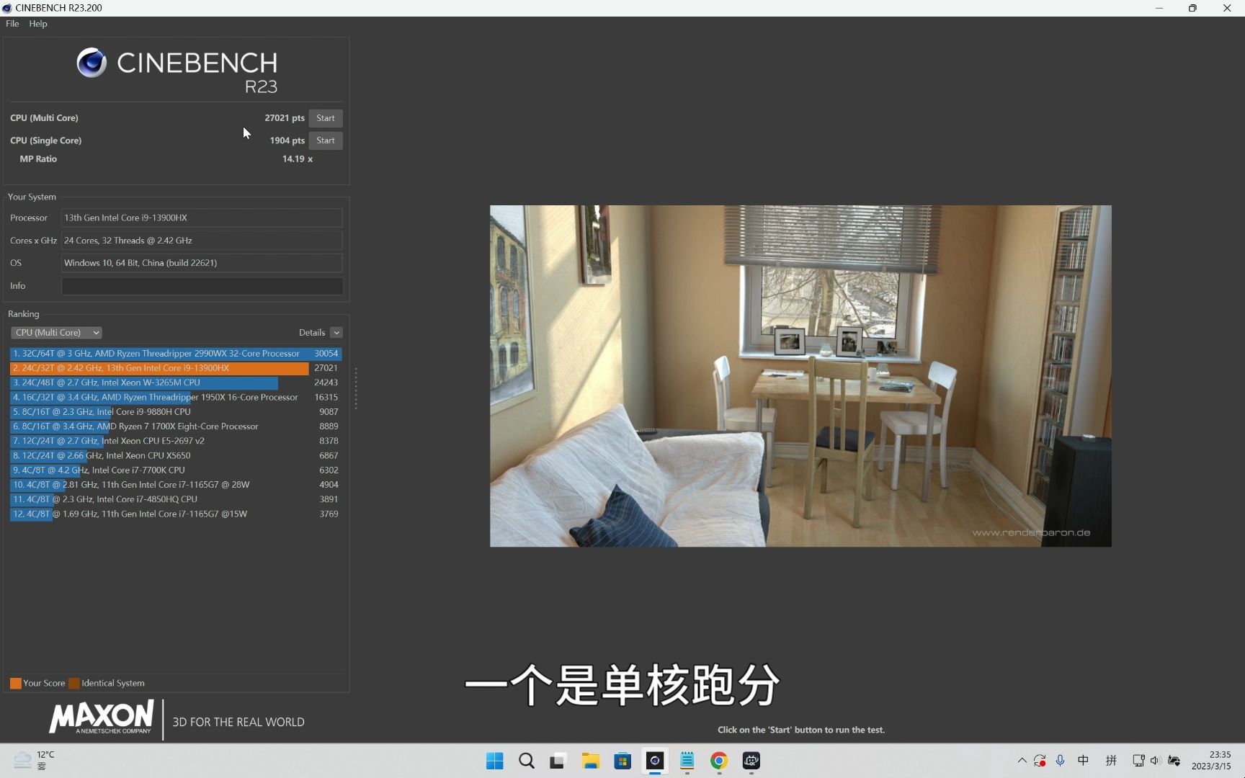Click the empty Info input field

pyautogui.click(x=202, y=286)
